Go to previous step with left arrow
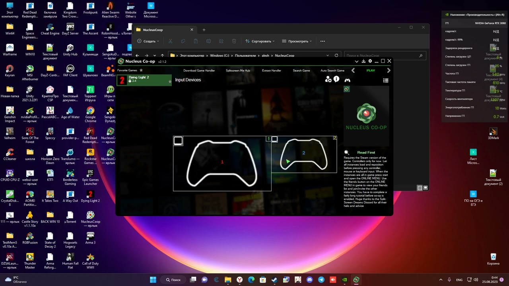Viewport: 509px width, 286px height. 353,70
